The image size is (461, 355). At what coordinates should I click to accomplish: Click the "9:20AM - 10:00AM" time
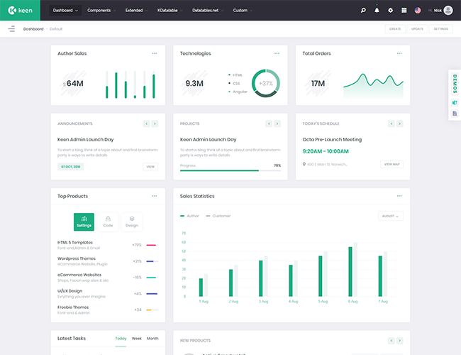tap(326, 151)
